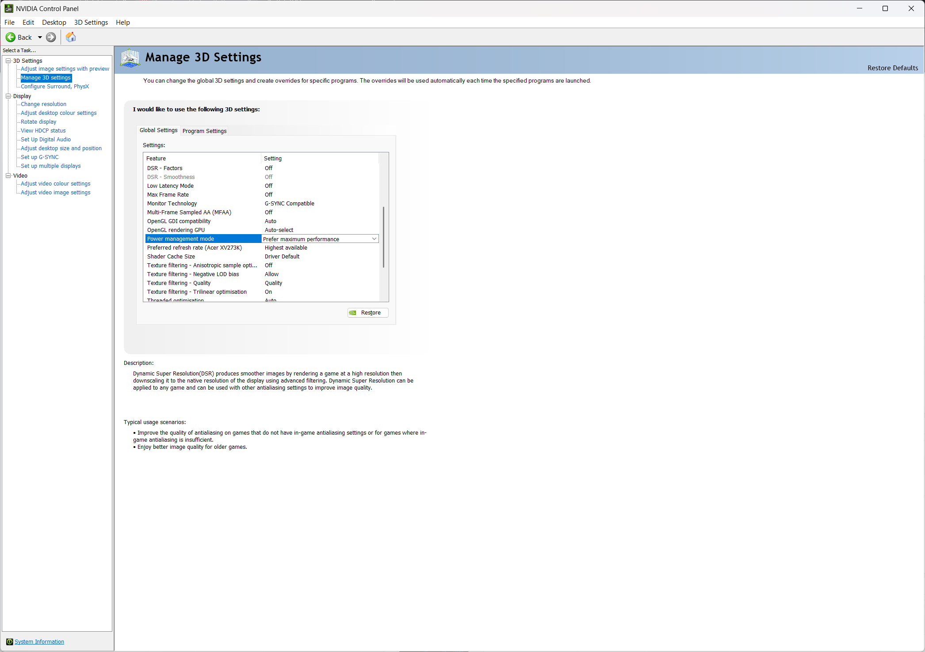The width and height of the screenshot is (925, 652).
Task: Click the Home icon in toolbar
Action: click(x=71, y=38)
